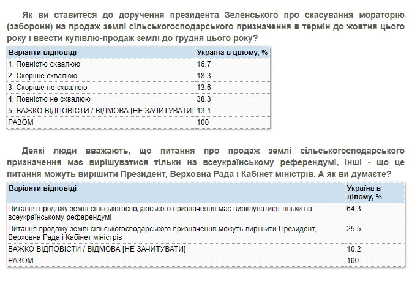Click the 10.2 value in the second table
The height and width of the screenshot is (287, 412).
point(355,248)
